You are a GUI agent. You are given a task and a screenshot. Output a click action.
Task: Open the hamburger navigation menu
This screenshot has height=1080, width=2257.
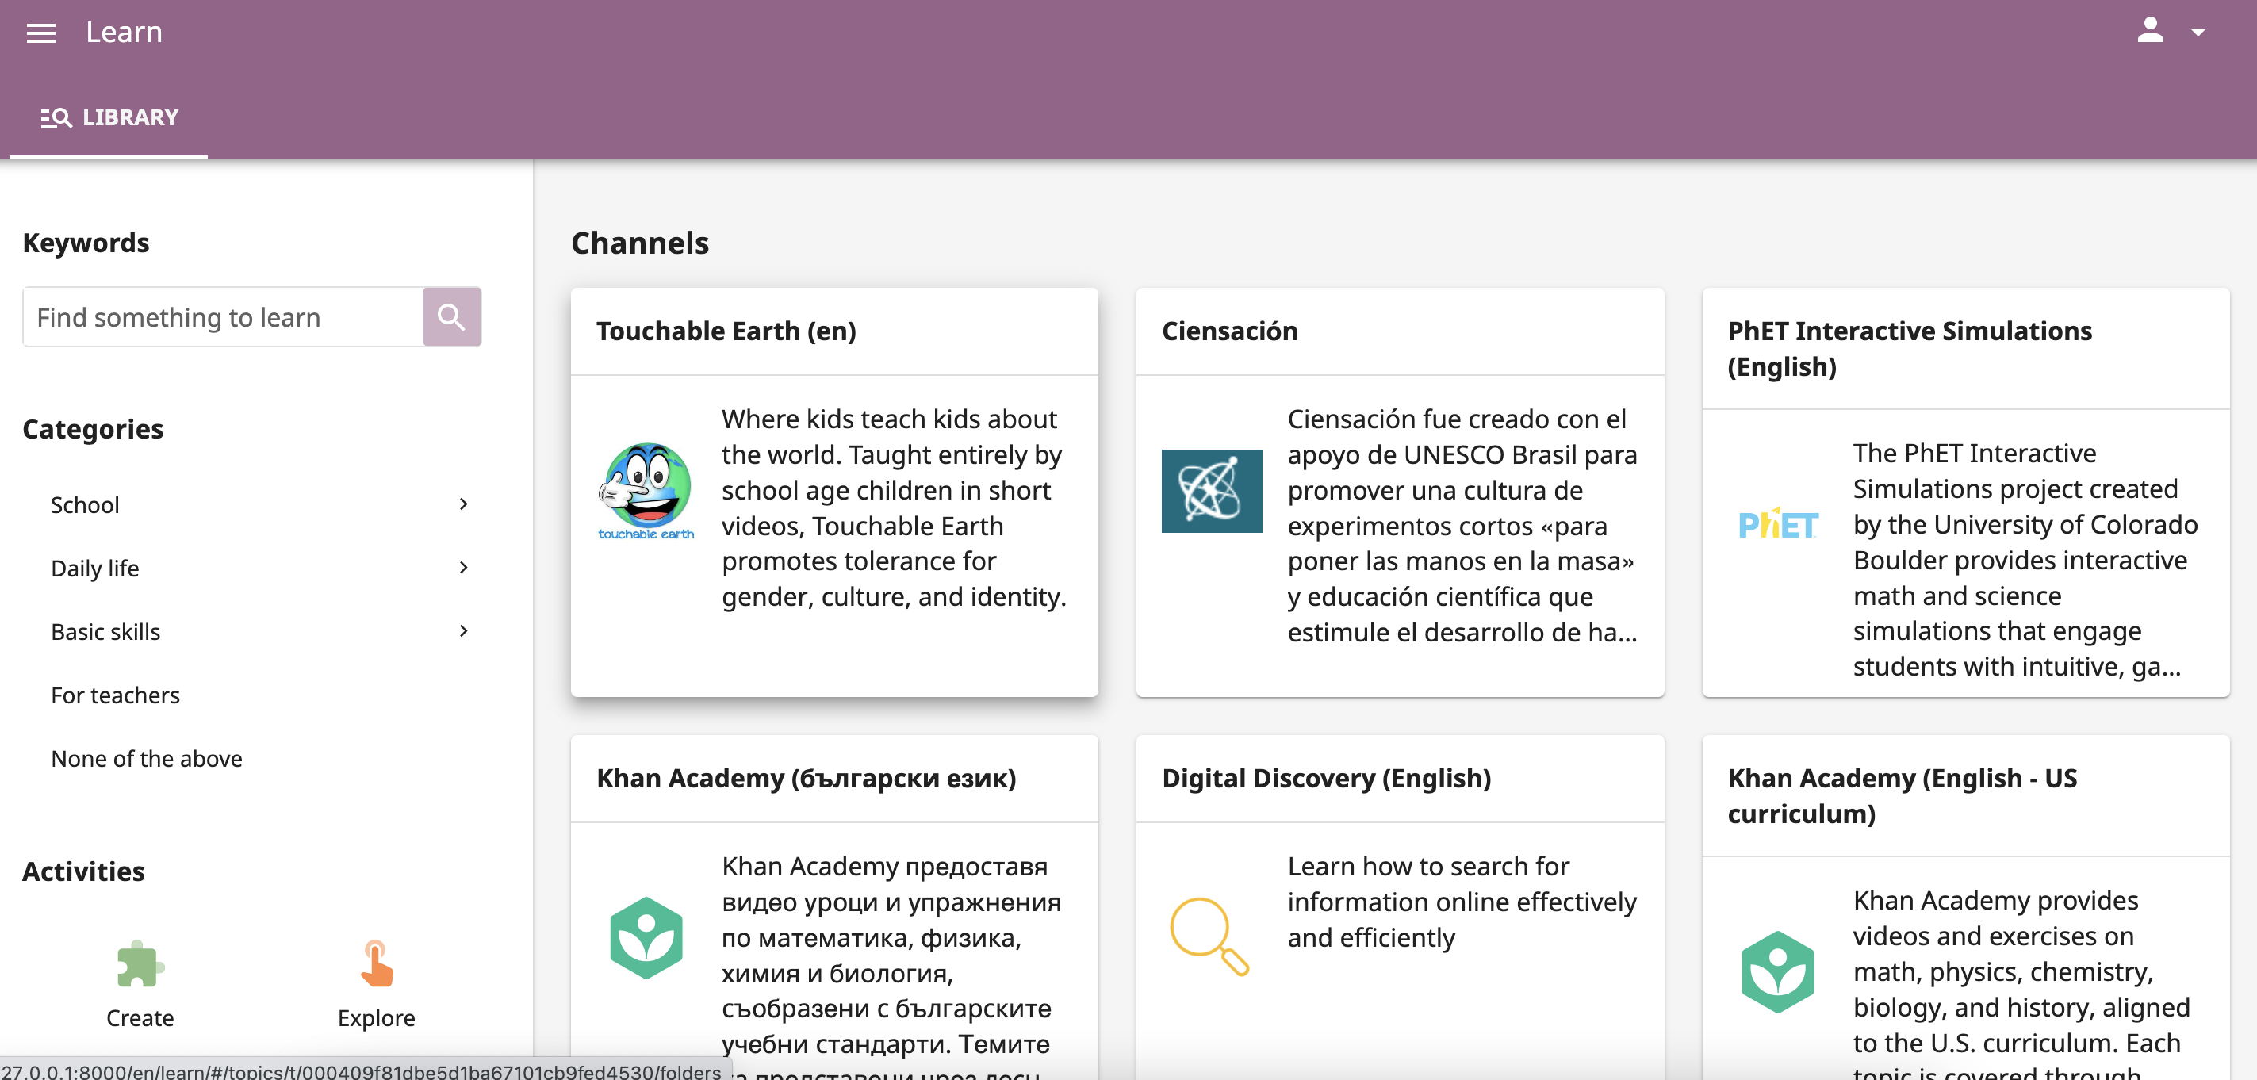[40, 33]
